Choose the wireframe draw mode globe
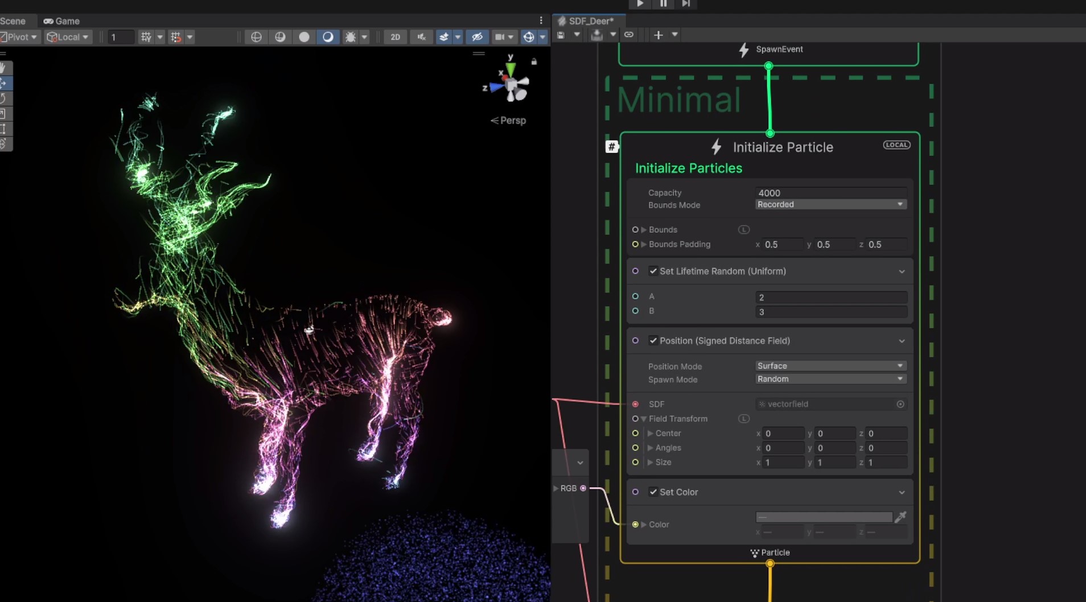Image resolution: width=1086 pixels, height=602 pixels. 256,37
